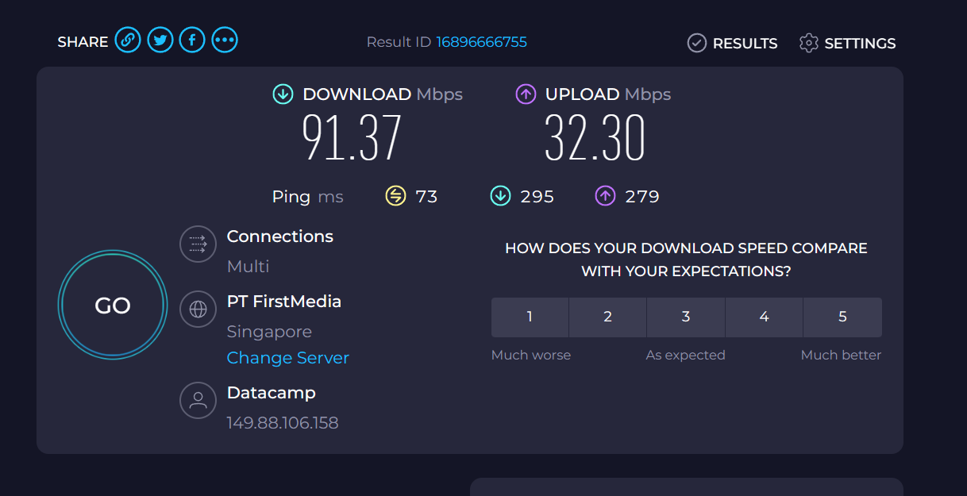Open Settings gear icon

808,43
